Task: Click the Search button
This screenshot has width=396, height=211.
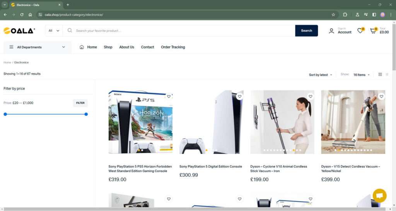Action: [x=306, y=31]
